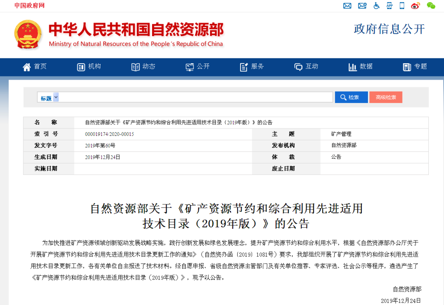Click into the search text box
This screenshot has height=305, width=444.
(x=195, y=97)
